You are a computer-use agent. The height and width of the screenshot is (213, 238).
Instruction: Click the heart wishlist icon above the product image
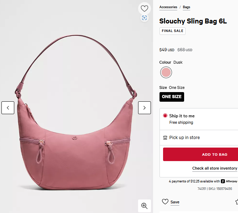point(144,8)
